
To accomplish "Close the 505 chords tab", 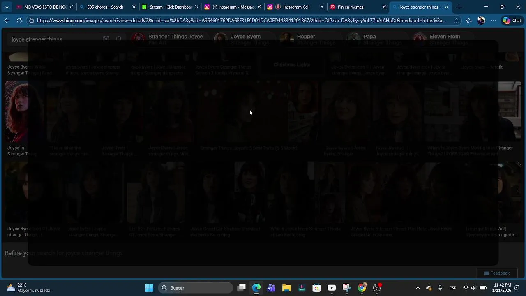I will tap(134, 7).
